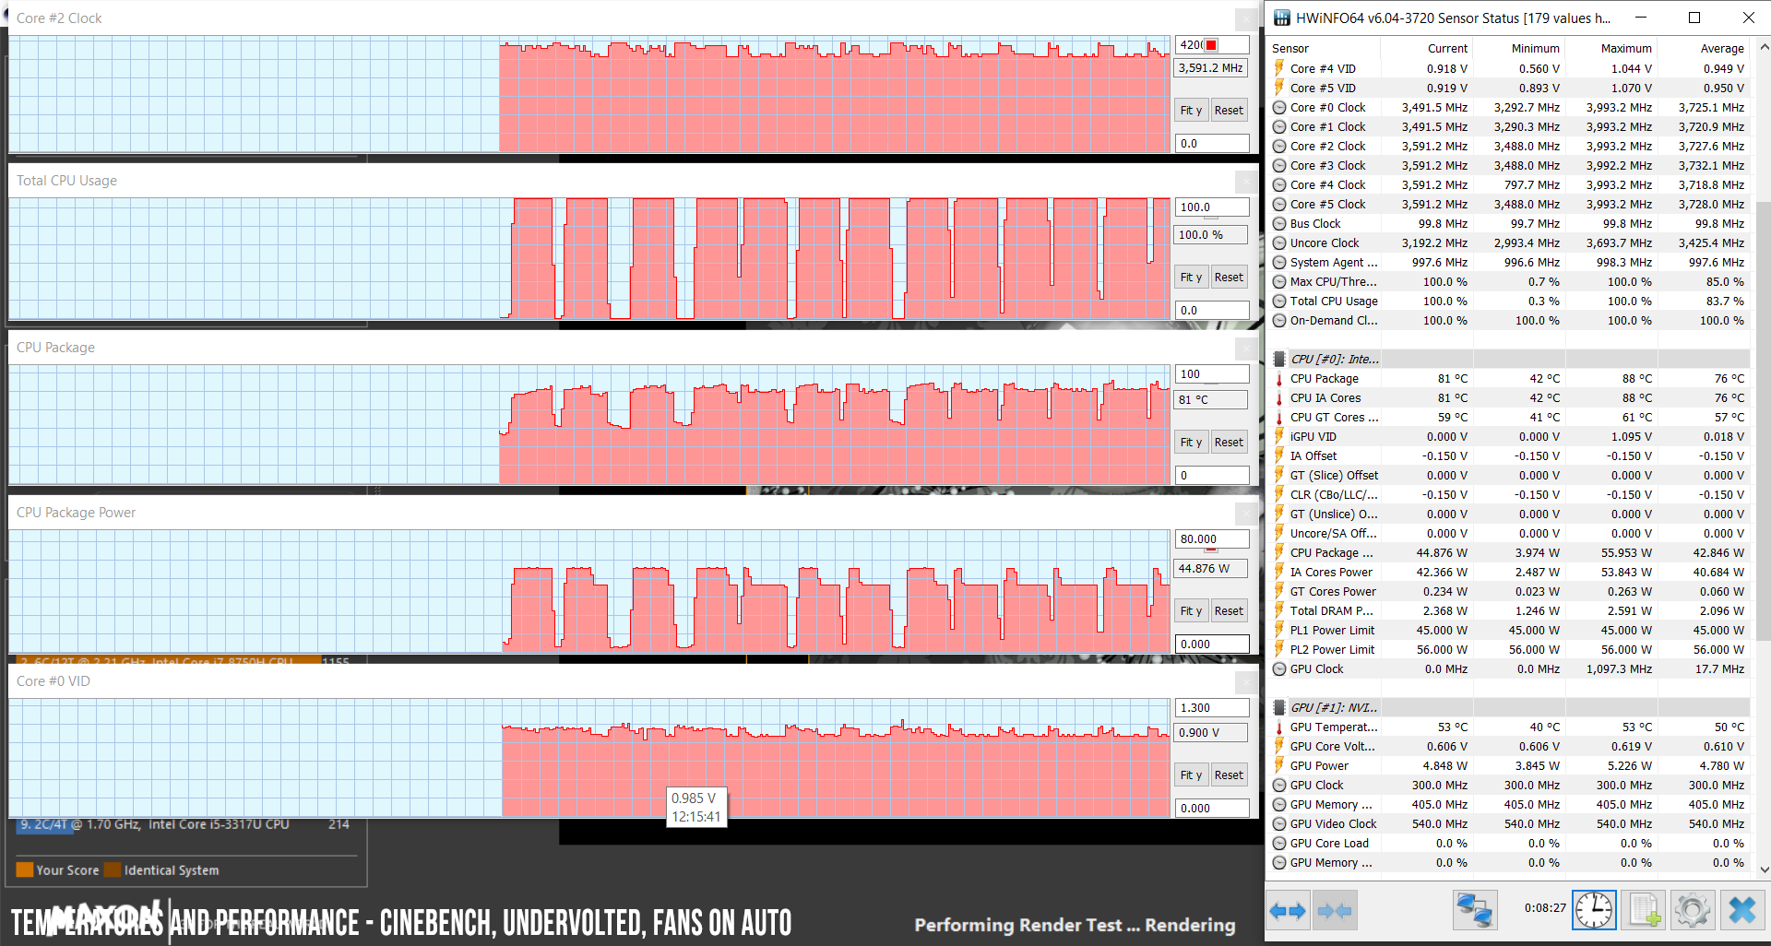The height and width of the screenshot is (946, 1771).
Task: Select the CPU GT Cores temperature row
Action: (x=1509, y=418)
